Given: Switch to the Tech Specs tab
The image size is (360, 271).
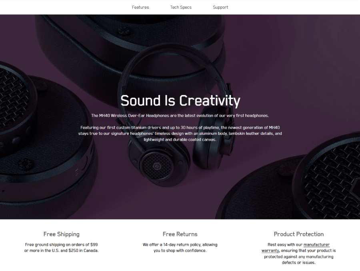Looking at the screenshot, I should 181,7.
